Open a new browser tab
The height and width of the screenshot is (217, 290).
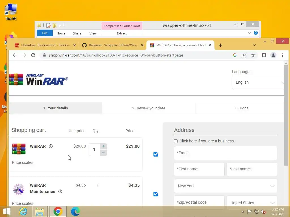point(220,45)
